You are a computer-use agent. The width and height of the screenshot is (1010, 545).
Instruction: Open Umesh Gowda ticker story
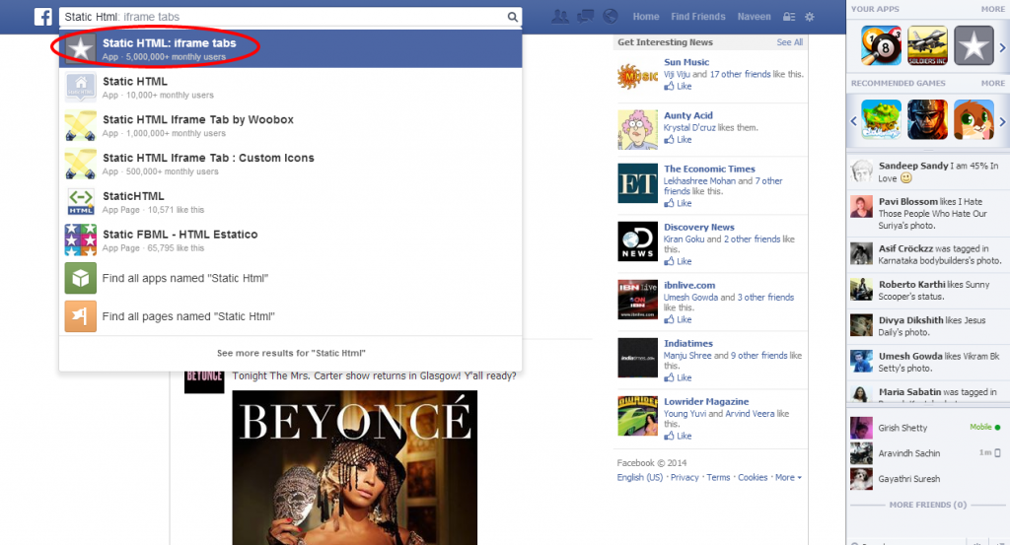(x=927, y=362)
